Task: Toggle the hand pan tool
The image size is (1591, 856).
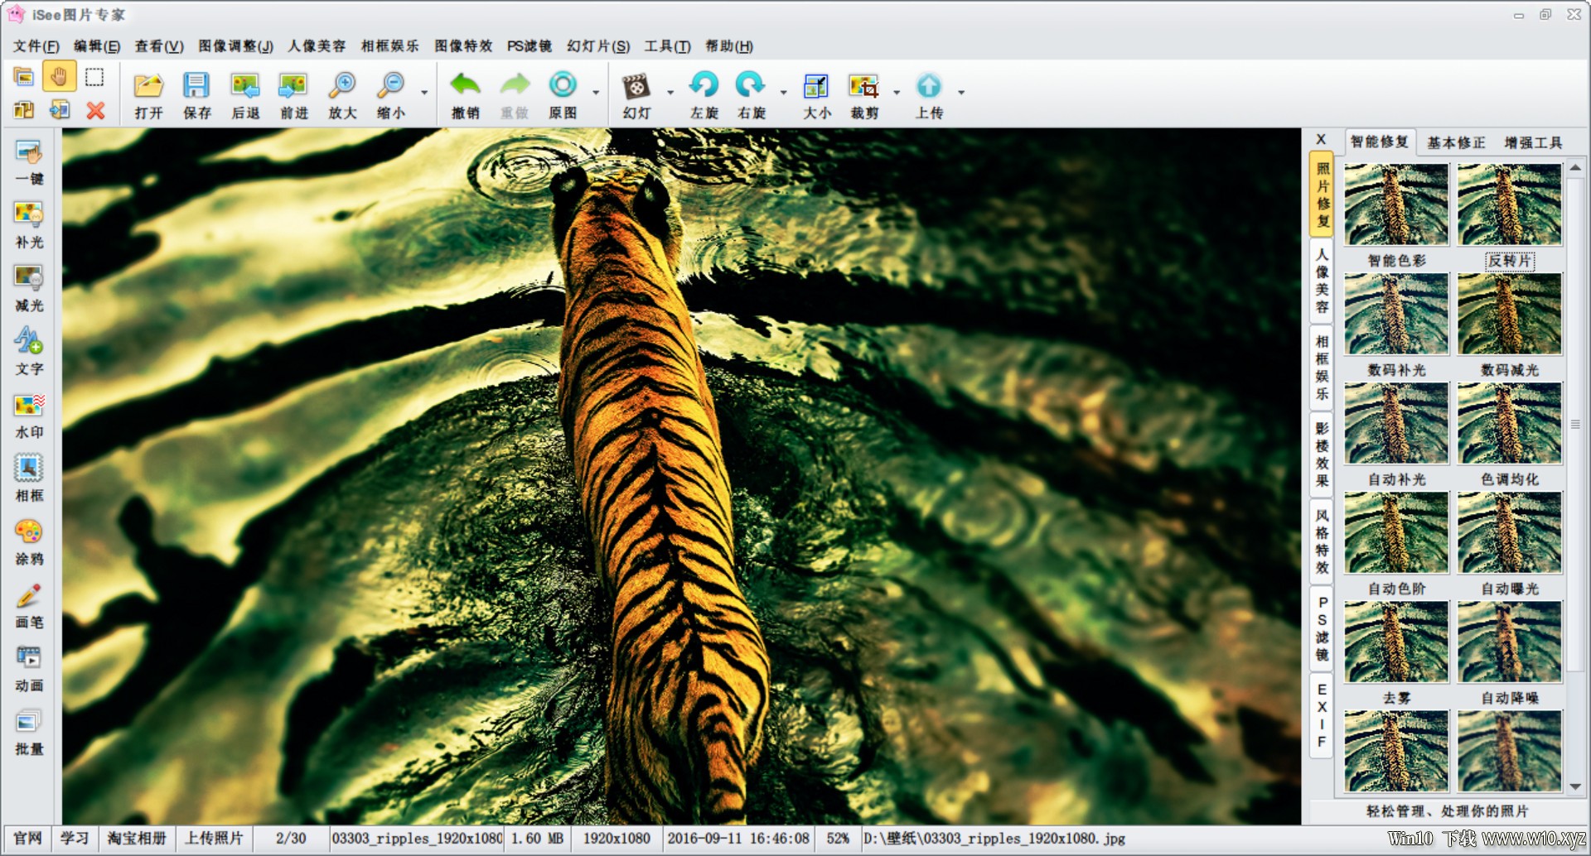Action: [x=59, y=77]
